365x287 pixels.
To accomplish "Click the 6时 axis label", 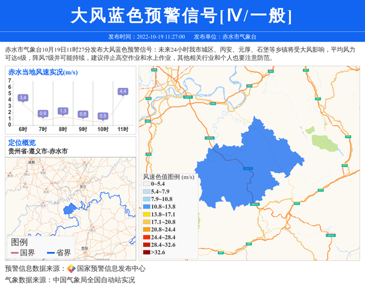I will (23, 129).
